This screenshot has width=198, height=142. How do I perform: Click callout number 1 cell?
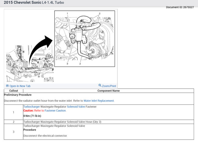click(x=13, y=112)
